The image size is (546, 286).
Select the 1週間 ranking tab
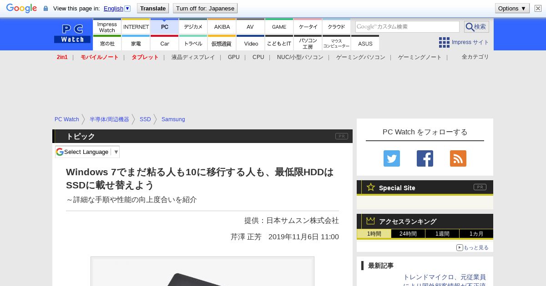tap(442, 234)
